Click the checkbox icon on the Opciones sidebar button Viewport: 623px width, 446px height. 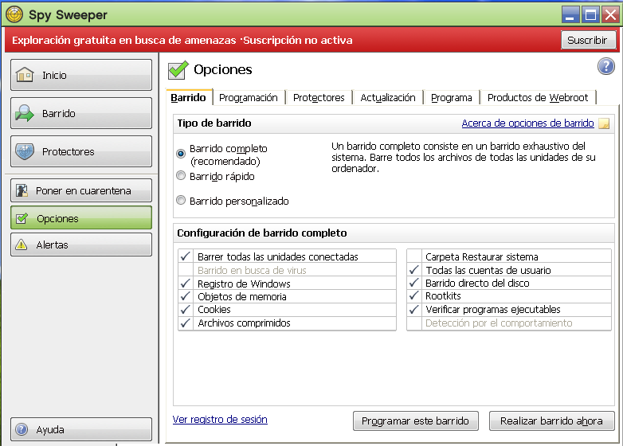tap(22, 218)
